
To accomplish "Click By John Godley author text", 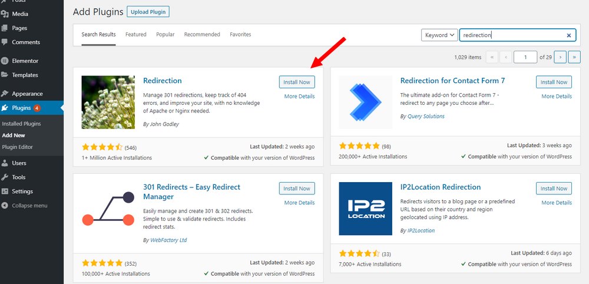I will coord(161,124).
